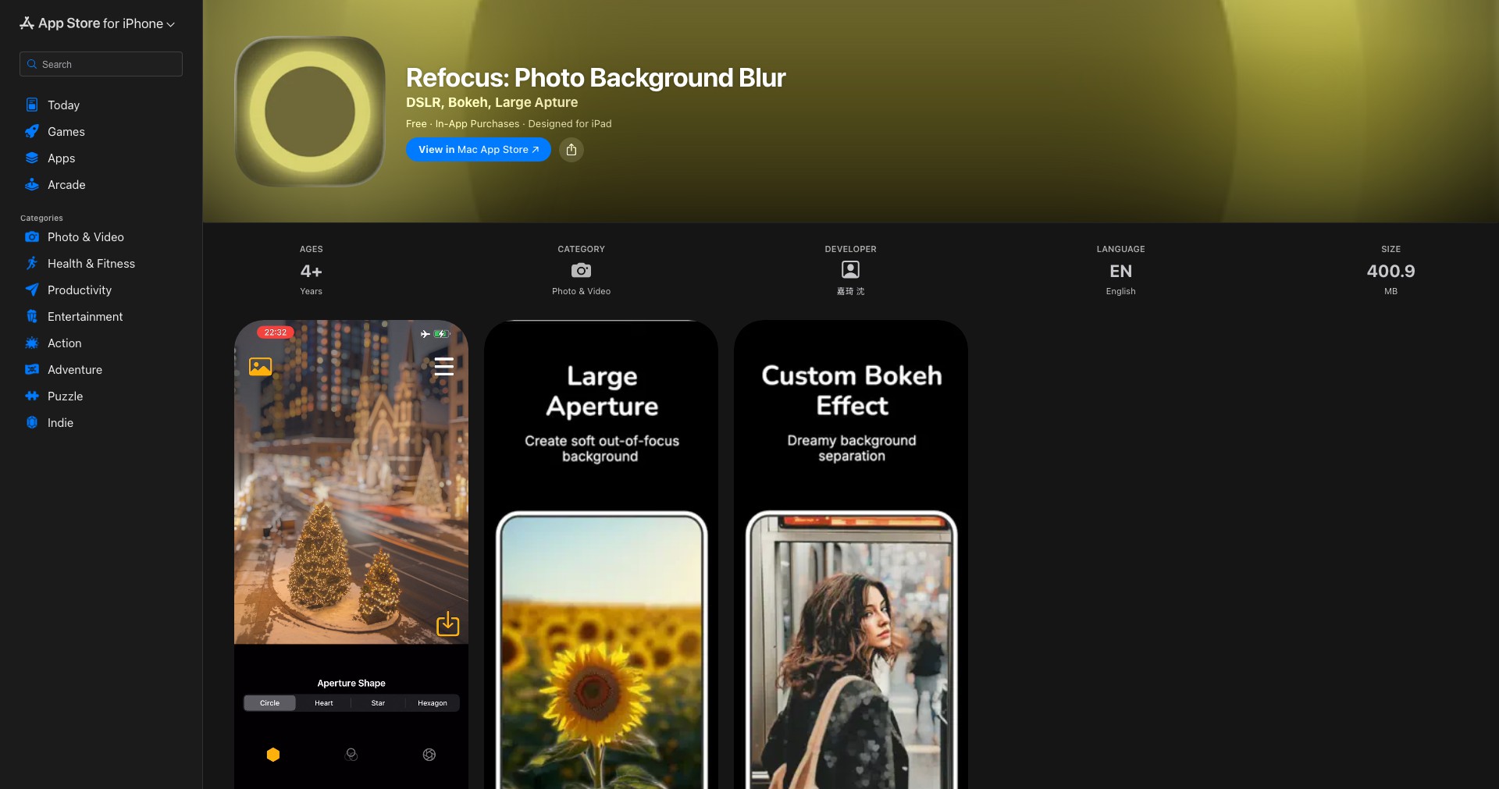Click the 400.9 MB size value
This screenshot has height=789, width=1499.
(x=1390, y=271)
